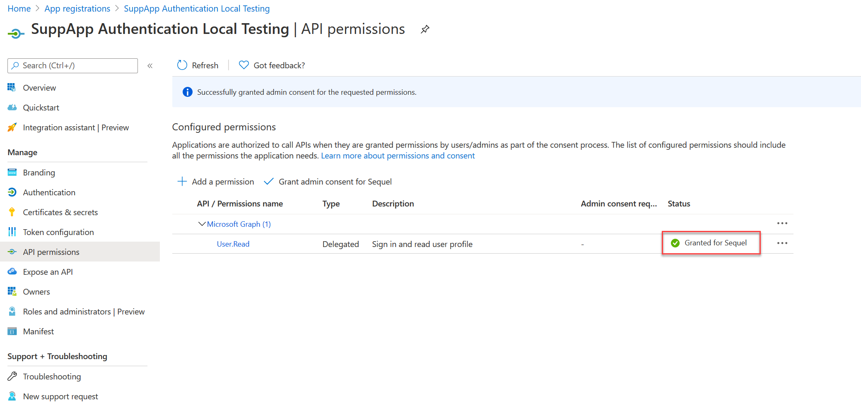
Task: Click the New support request person icon
Action: [12, 396]
